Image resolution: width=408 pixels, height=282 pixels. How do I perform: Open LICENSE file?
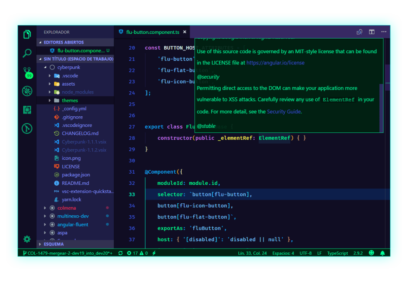point(75,167)
